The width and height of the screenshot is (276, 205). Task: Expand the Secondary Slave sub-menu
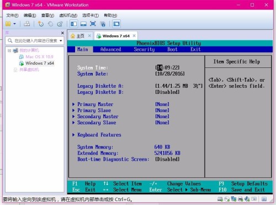(x=94, y=123)
